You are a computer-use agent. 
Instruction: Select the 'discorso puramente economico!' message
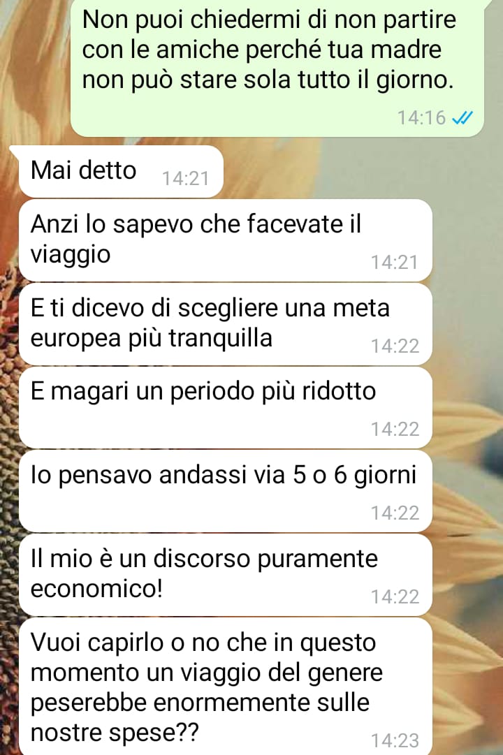[x=226, y=575]
